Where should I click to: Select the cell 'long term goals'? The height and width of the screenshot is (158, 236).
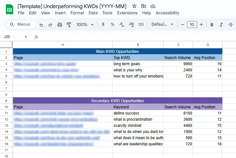pos(138,64)
